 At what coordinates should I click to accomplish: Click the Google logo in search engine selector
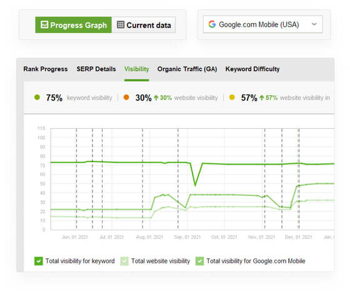click(x=212, y=24)
